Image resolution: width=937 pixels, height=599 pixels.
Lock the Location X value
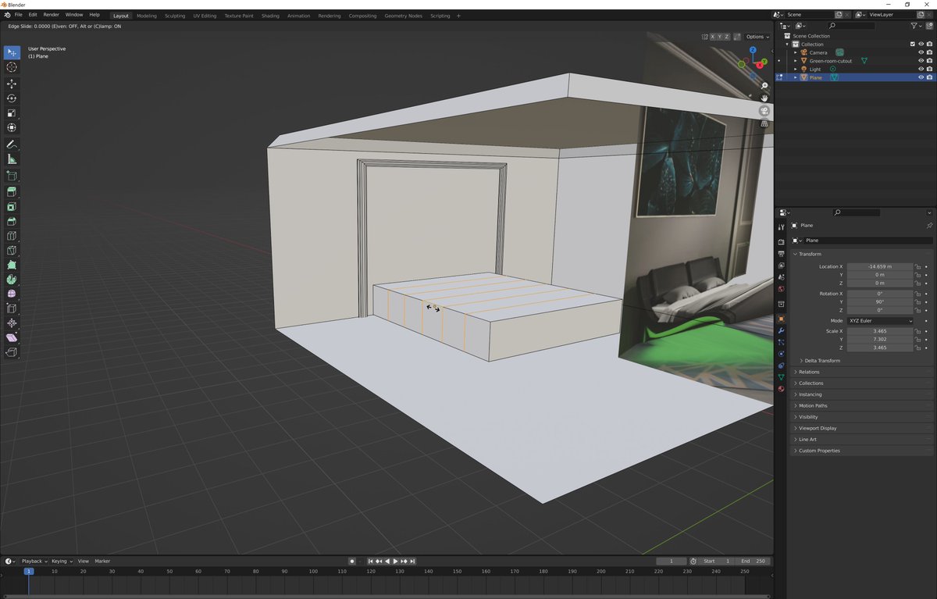pyautogui.click(x=918, y=266)
